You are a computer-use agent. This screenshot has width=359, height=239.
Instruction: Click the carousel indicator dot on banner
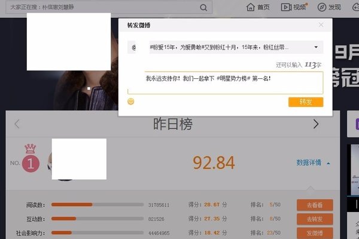pos(89,88)
